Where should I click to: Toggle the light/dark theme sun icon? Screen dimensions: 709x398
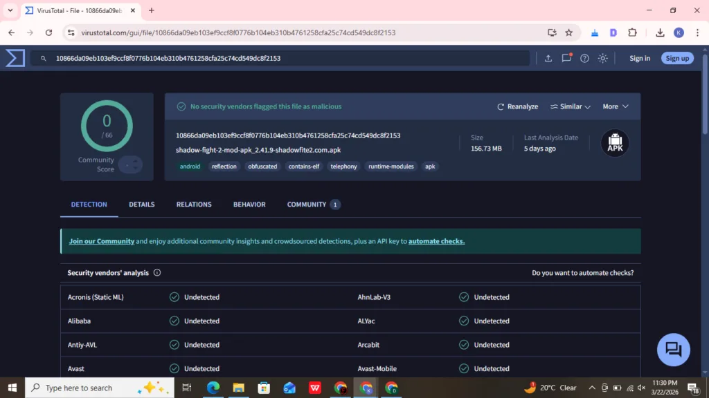(x=603, y=58)
